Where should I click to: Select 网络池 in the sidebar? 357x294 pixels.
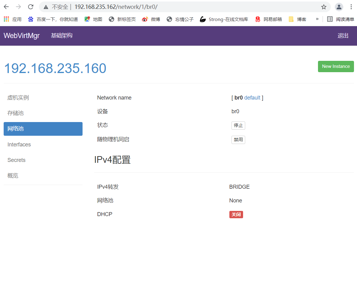point(43,129)
